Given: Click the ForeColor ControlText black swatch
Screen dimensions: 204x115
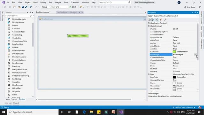Looking at the screenshot, I should point(174,77).
